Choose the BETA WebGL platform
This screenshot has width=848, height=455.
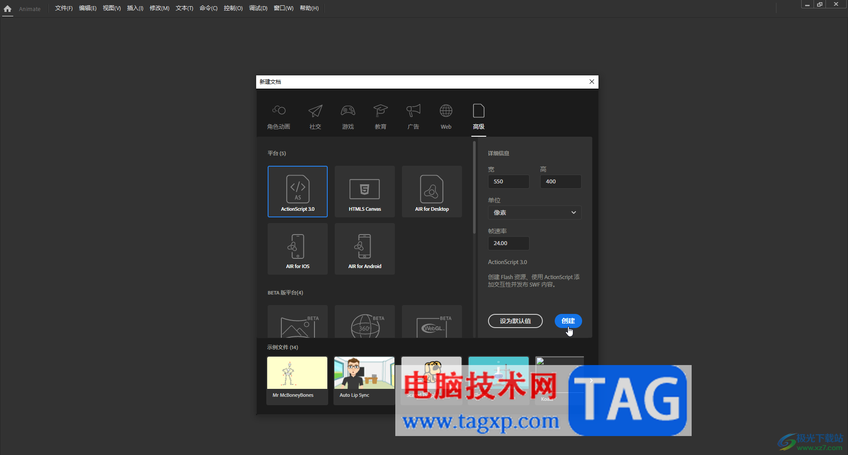(432, 321)
